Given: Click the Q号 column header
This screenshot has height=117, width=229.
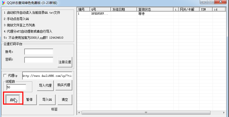Looking at the screenshot, I should (100, 9).
